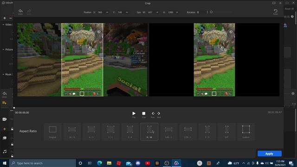Click the Rotation spinner arrows
Screen dimensions: 297x167
click(207, 12)
